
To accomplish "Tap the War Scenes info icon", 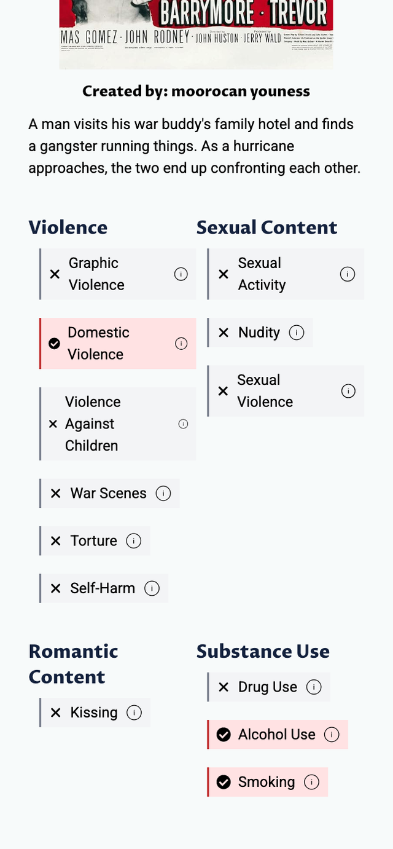I will (x=163, y=493).
